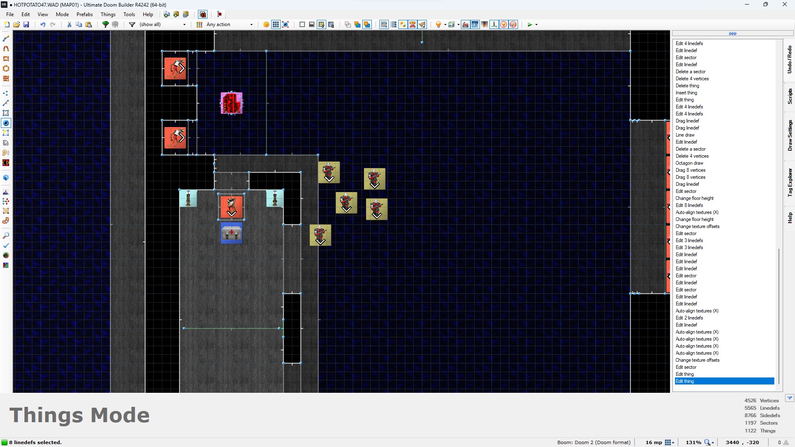Toggle full brightness sun icon
The width and height of the screenshot is (795, 447).
tap(266, 25)
